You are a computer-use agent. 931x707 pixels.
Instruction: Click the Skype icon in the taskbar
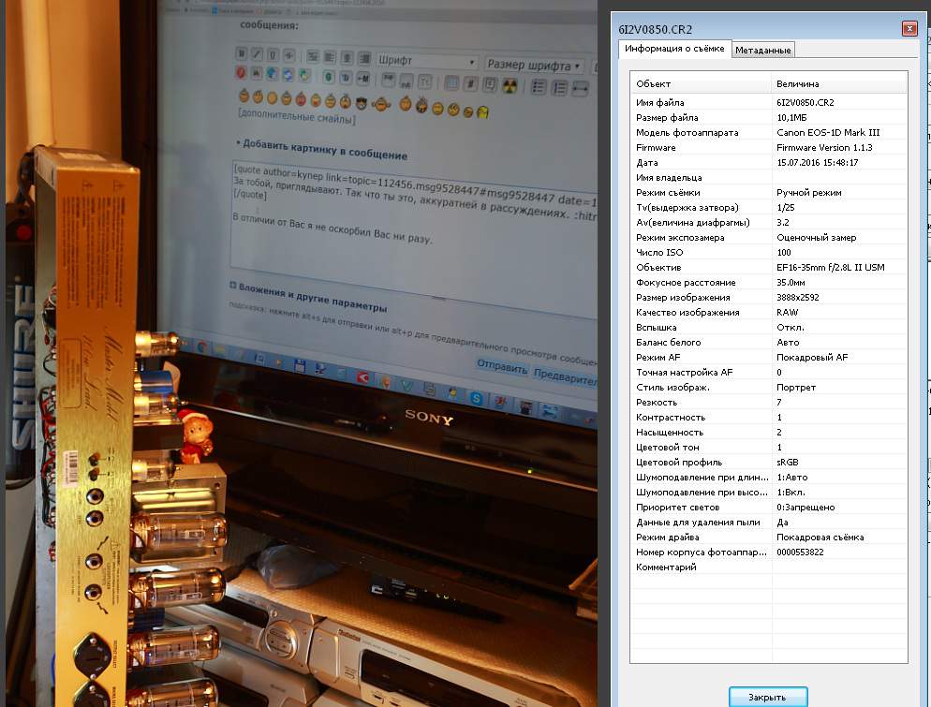coord(476,398)
